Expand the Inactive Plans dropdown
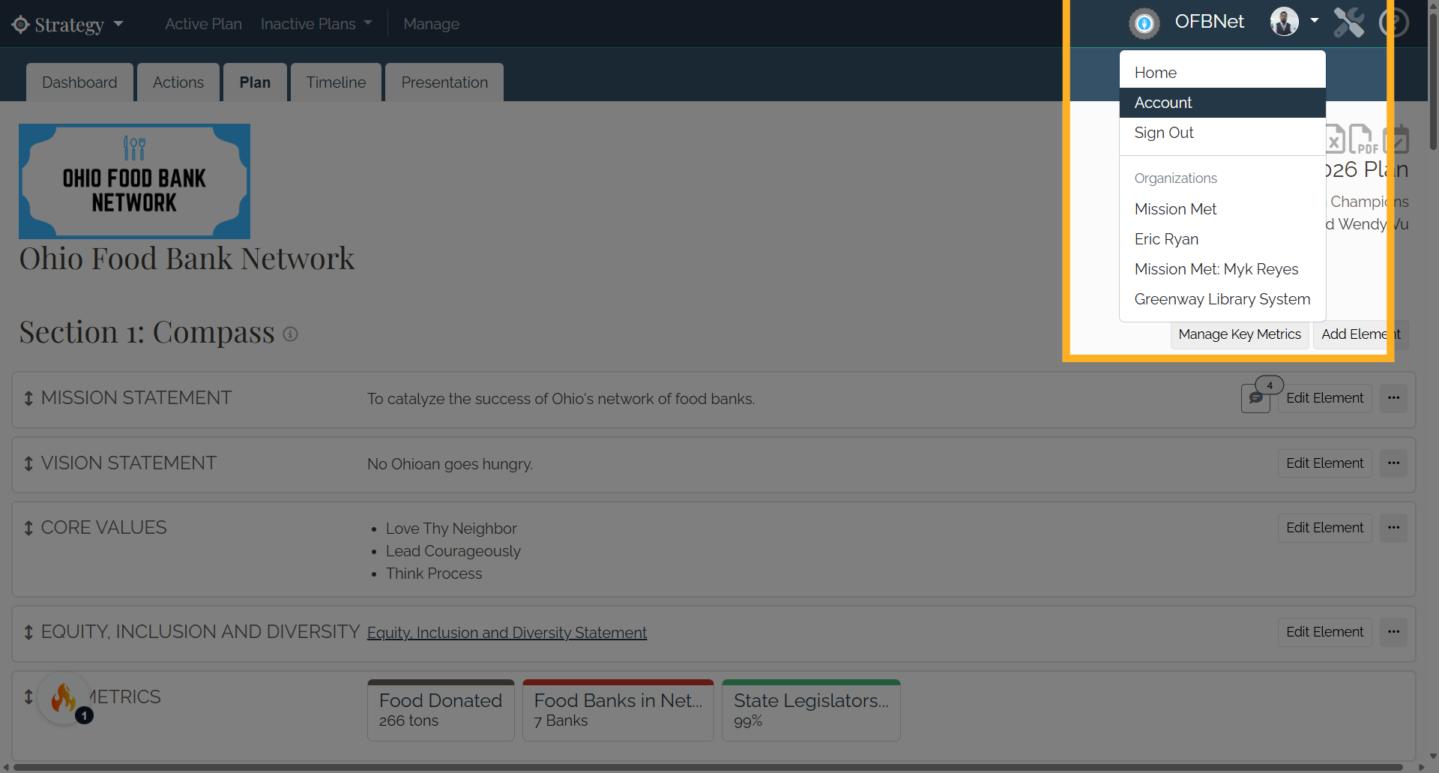 (x=316, y=24)
